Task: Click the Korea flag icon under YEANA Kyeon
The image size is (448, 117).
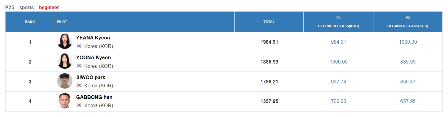Action: click(x=80, y=46)
